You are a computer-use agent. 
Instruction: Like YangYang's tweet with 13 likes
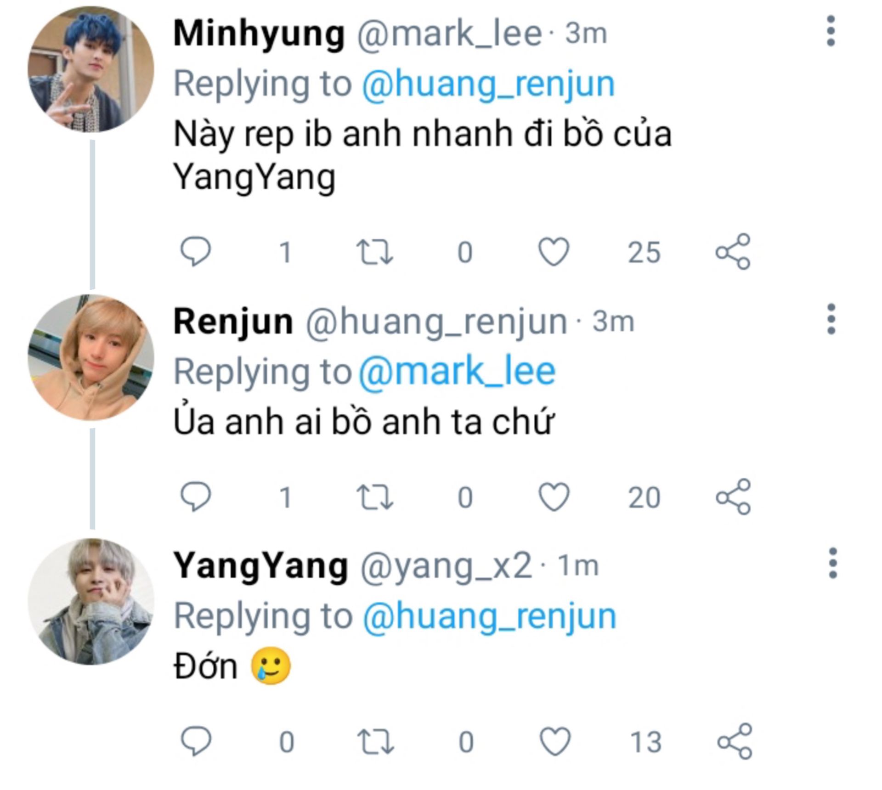[554, 741]
